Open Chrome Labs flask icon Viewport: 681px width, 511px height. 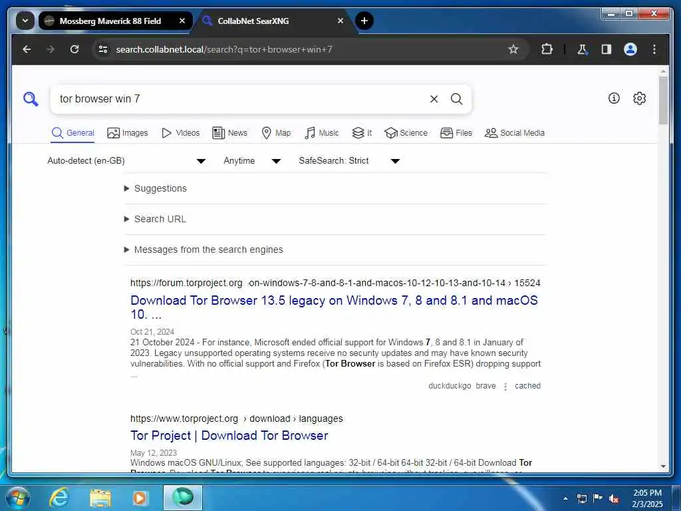[582, 49]
